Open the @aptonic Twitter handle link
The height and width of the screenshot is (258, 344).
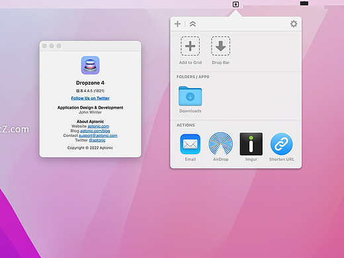coord(97,140)
